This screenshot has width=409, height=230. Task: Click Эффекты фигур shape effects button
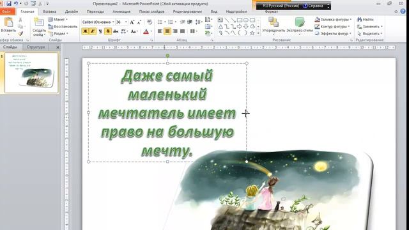pyautogui.click(x=332, y=34)
